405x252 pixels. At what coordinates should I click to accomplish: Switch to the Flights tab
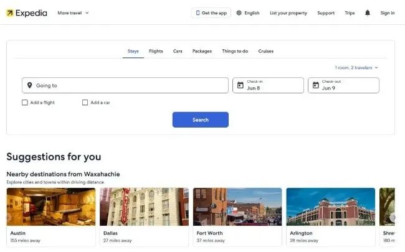coord(156,51)
